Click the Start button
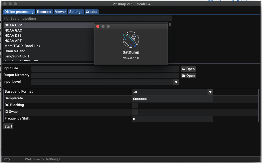Image resolution: width=262 pixels, height=163 pixels. click(8, 126)
